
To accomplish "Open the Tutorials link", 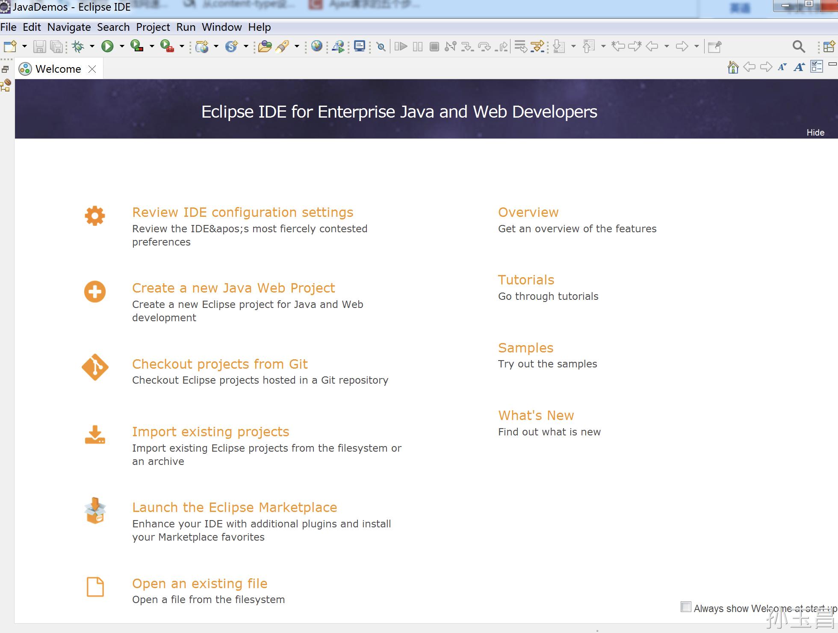I will [525, 280].
